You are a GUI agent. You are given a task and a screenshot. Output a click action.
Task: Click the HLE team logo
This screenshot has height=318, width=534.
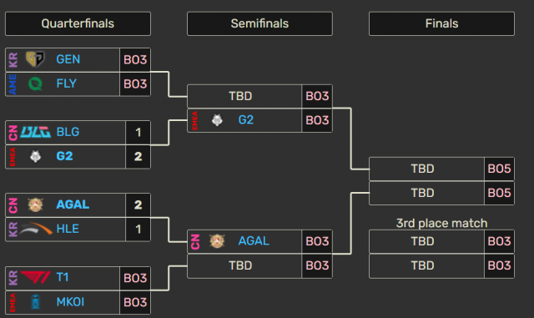pyautogui.click(x=35, y=229)
